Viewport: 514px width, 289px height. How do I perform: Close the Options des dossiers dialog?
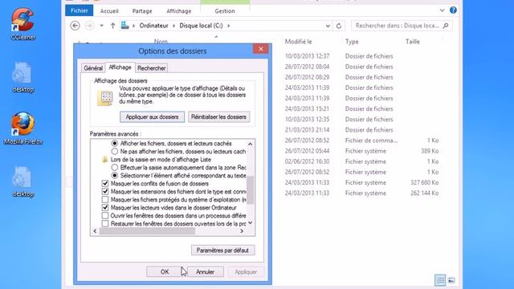pos(261,49)
